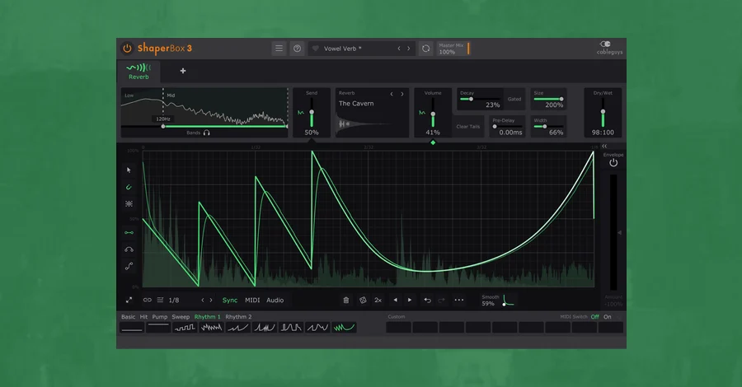Image resolution: width=742 pixels, height=387 pixels.
Task: Randomize the waveform with dice icon
Action: (x=363, y=300)
